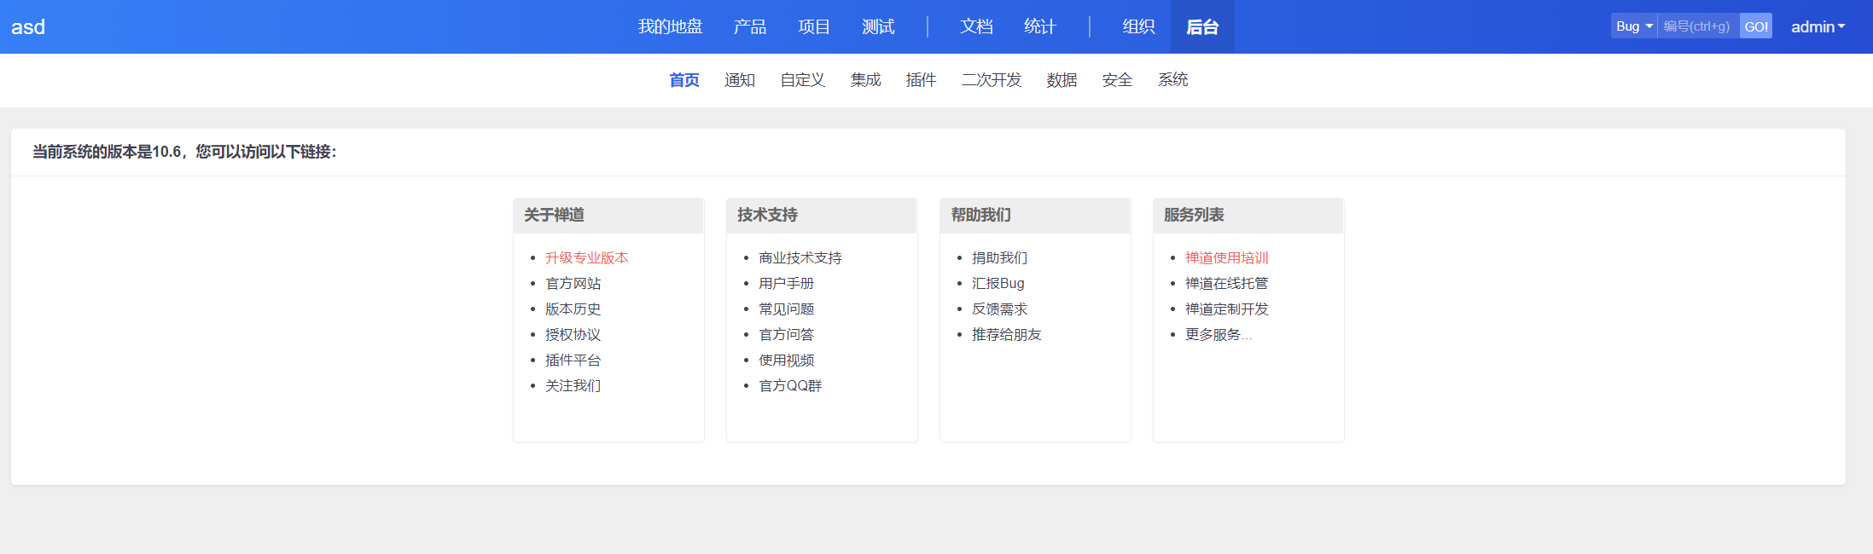Open the 项目 menu
This screenshot has width=1873, height=554.
click(x=813, y=26)
